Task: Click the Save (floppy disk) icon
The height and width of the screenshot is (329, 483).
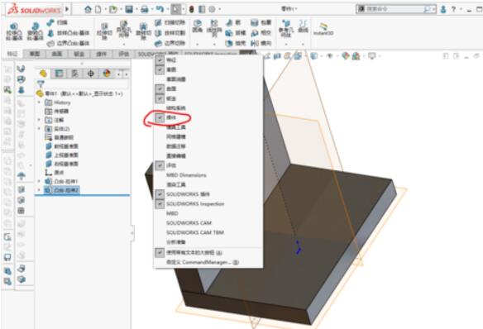Action: point(129,9)
